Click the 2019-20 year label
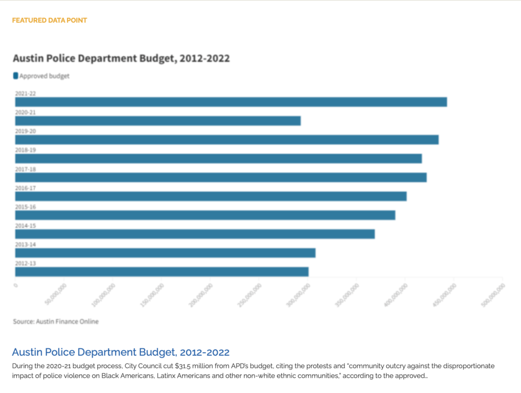 [25, 131]
